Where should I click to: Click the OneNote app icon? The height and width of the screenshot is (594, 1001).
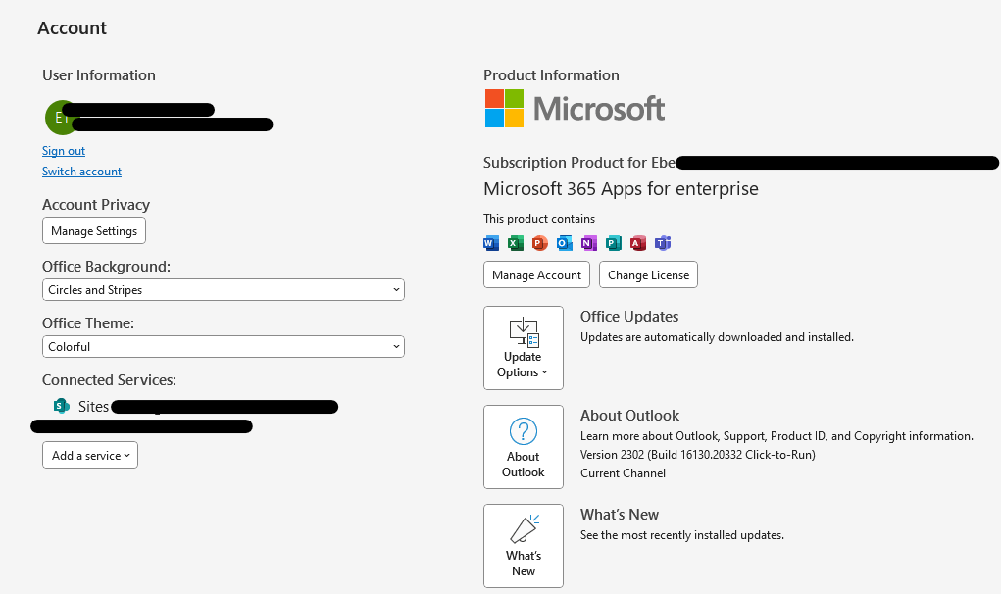(x=588, y=243)
